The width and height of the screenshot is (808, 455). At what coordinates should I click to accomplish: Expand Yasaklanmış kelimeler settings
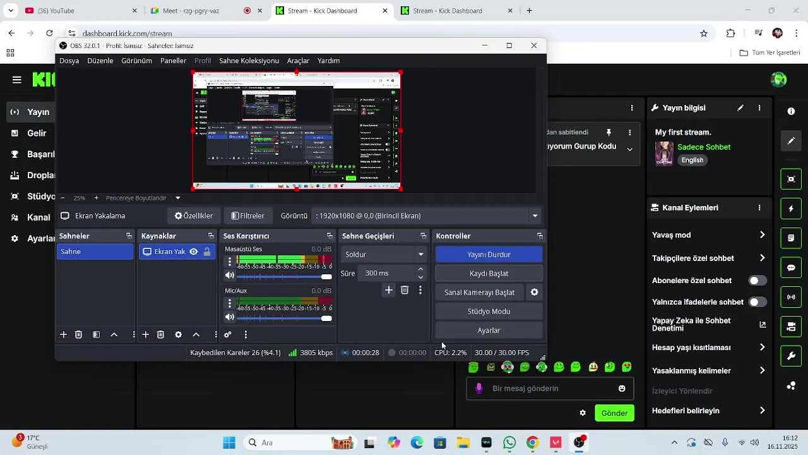tap(762, 370)
